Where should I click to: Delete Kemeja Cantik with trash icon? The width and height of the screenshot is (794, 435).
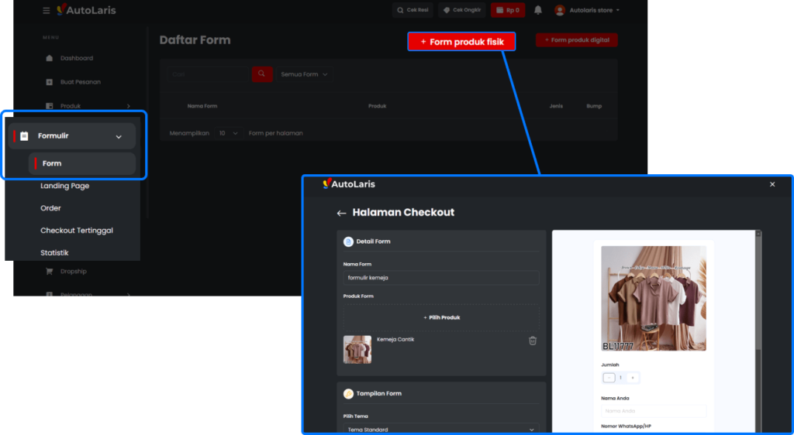point(533,341)
